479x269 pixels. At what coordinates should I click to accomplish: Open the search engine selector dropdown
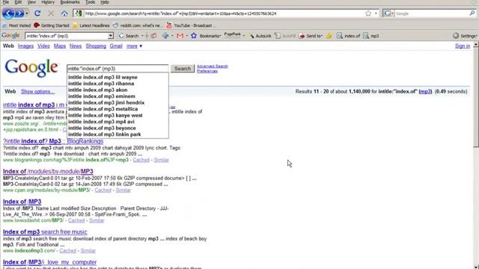click(x=388, y=13)
